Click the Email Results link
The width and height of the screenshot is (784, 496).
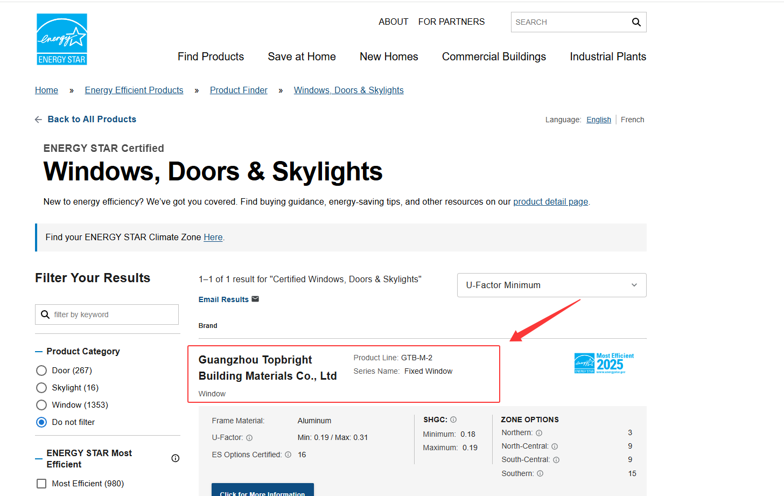click(223, 299)
